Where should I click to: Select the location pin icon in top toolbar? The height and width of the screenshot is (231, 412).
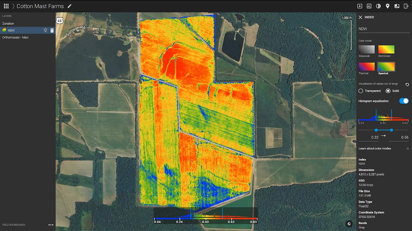(x=388, y=6)
